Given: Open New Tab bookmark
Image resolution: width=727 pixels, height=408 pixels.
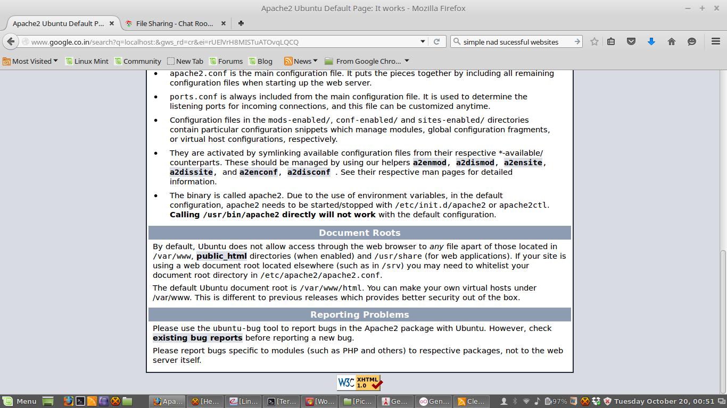Looking at the screenshot, I should tap(185, 61).
